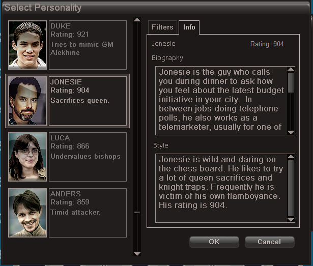The width and height of the screenshot is (313, 266).
Task: Click Biography box scroll down arrow
Action: [291, 132]
